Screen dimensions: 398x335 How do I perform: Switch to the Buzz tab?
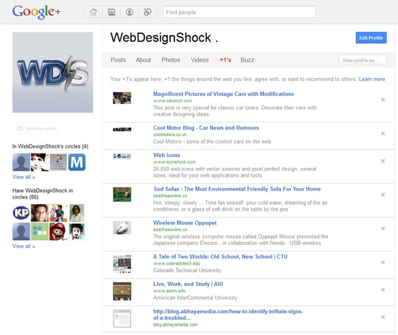pyautogui.click(x=247, y=60)
